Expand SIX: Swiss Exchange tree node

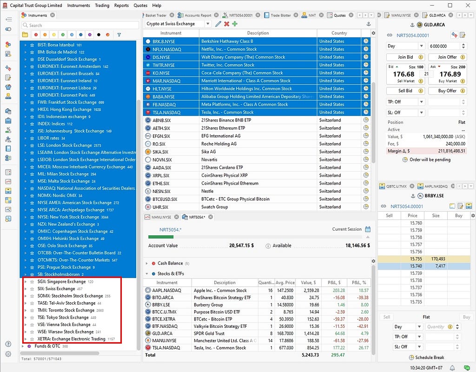point(26,289)
